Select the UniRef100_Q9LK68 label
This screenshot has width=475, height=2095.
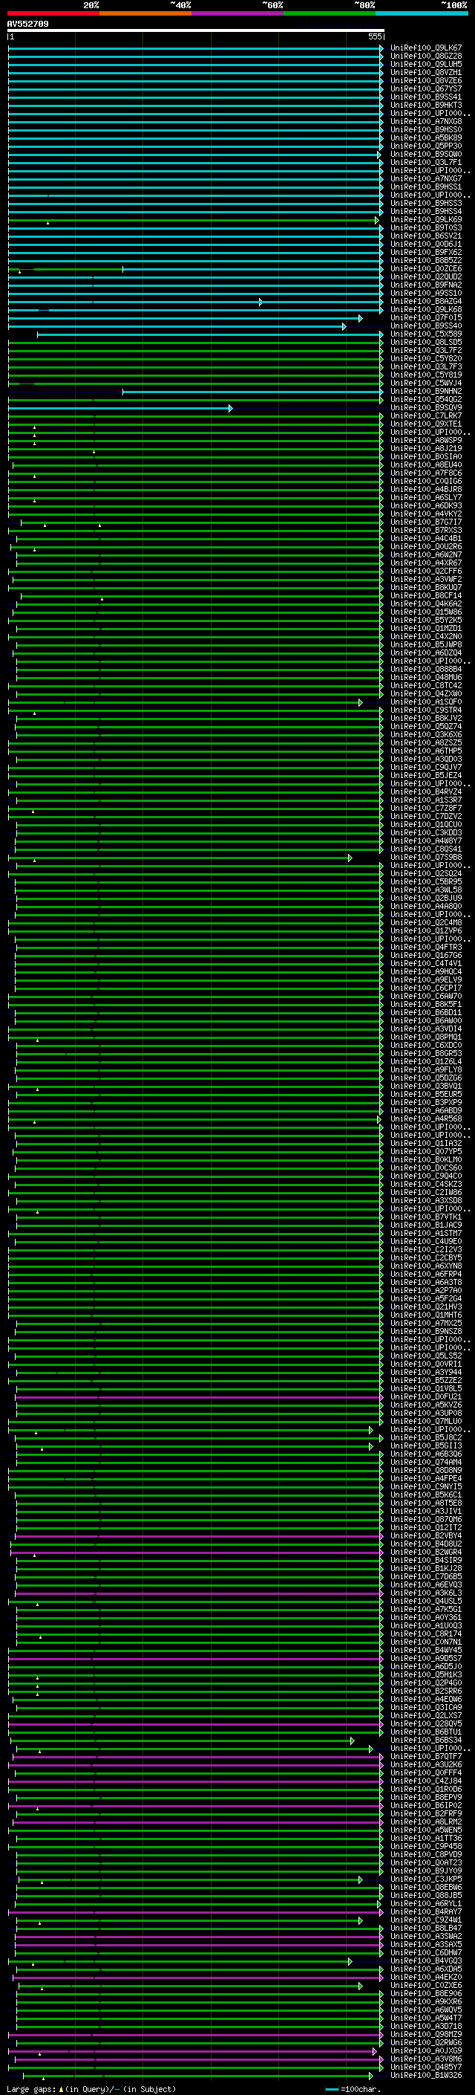[426, 310]
